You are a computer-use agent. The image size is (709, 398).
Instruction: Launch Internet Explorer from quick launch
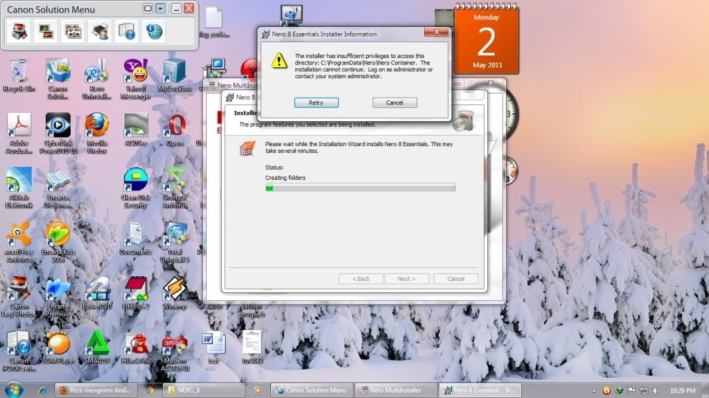(42, 390)
